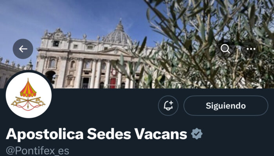Click the crossed golden keys emblem in the avatar
The image size is (274, 156).
[28, 103]
